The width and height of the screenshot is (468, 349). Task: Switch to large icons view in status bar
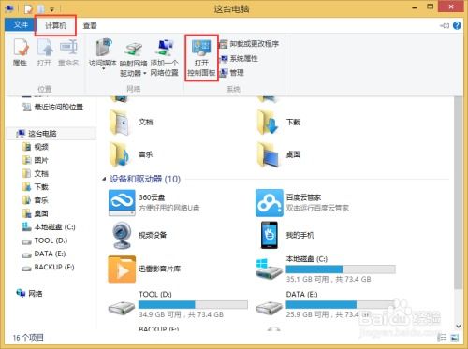click(x=455, y=337)
